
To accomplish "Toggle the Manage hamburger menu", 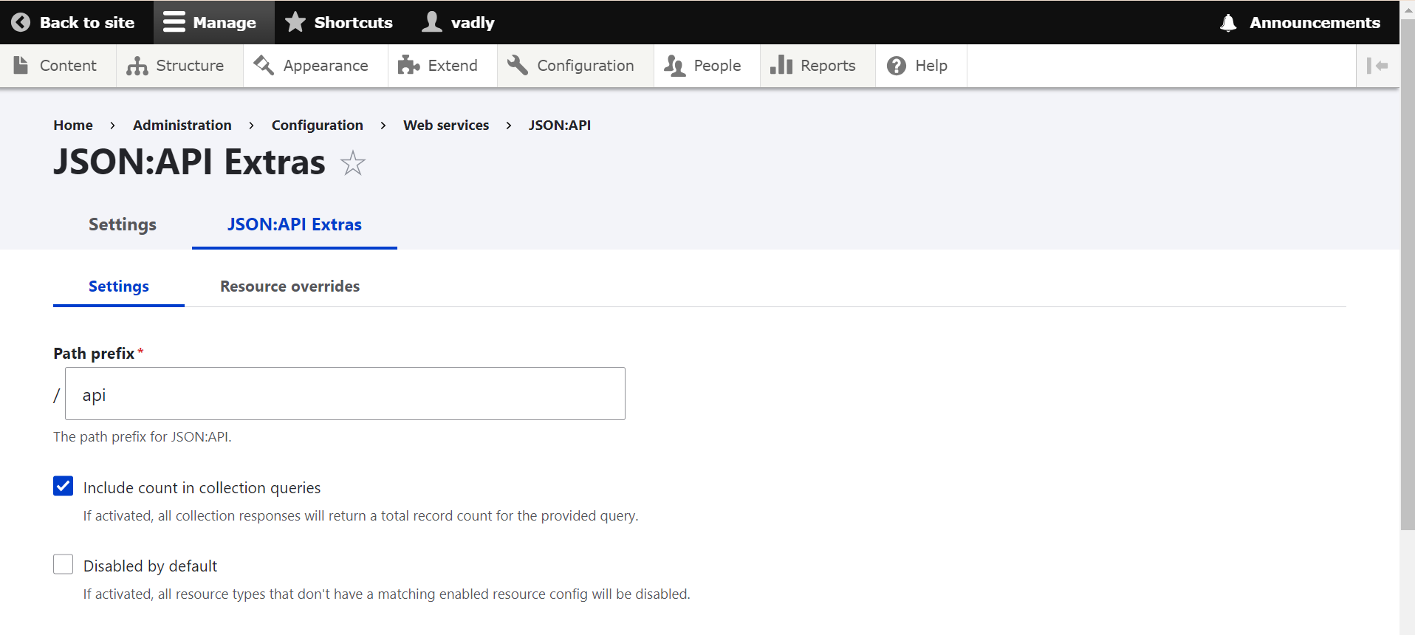I will pos(174,22).
